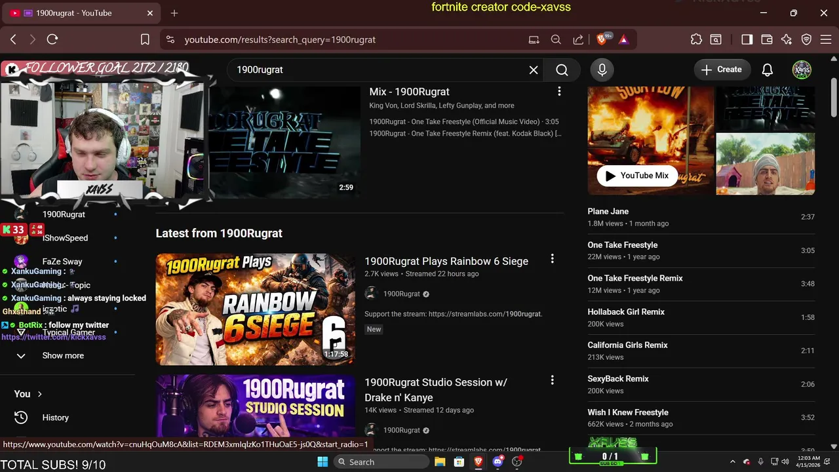Click the install app icon in the address bar
839x472 pixels.
pyautogui.click(x=534, y=39)
